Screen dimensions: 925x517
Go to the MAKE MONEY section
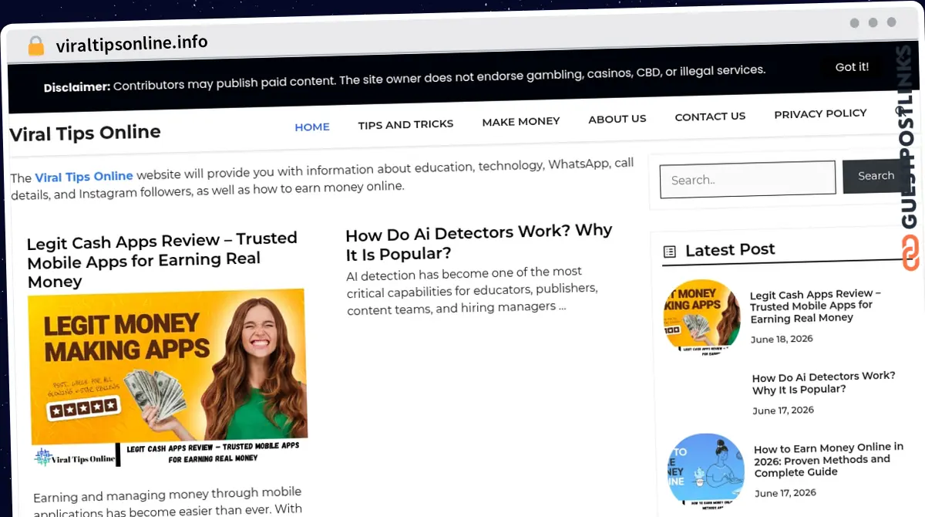coord(521,121)
